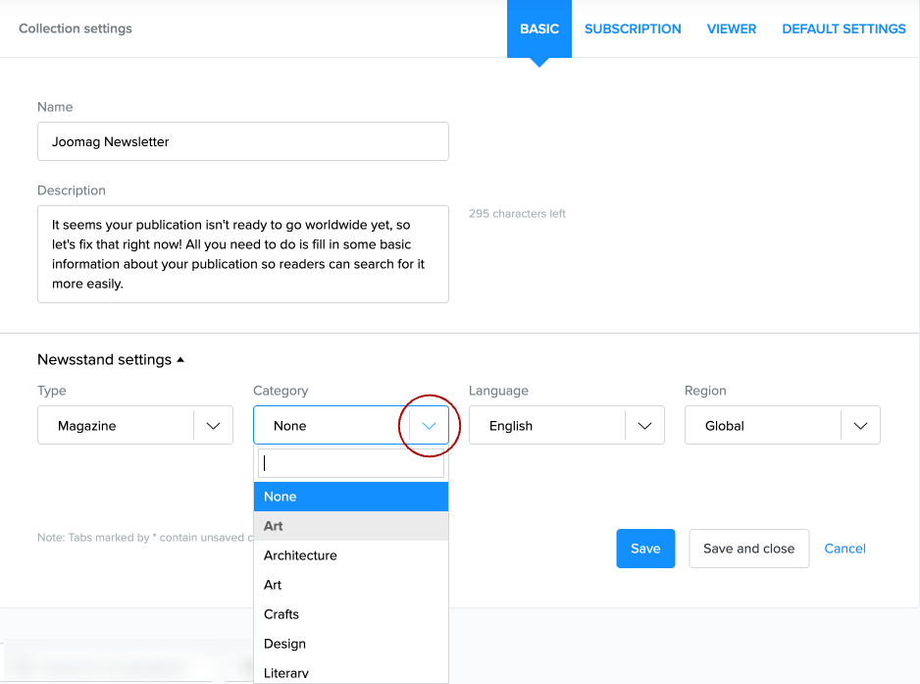This screenshot has height=684, width=920.
Task: Click the Language dropdown chevron arrow
Action: coord(644,426)
